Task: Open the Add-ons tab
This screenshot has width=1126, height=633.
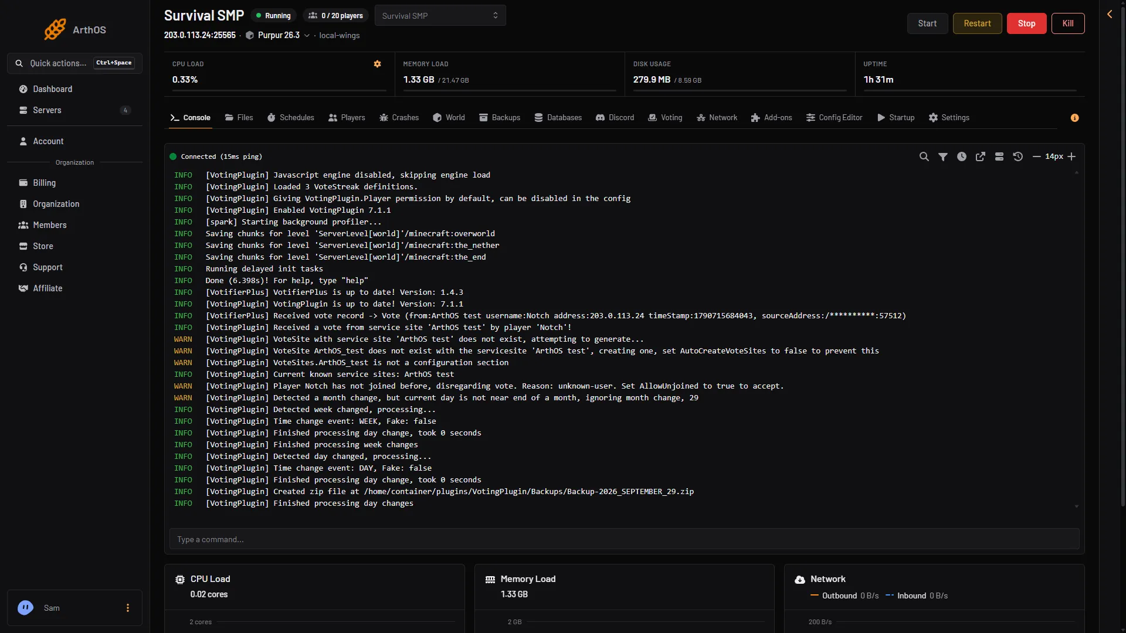Action: pos(771,118)
